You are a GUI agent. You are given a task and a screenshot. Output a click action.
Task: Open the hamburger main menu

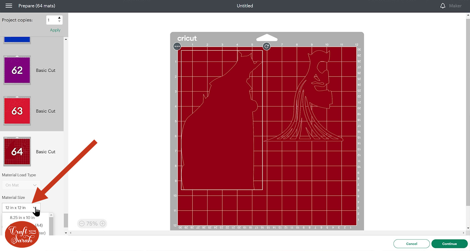[9, 6]
